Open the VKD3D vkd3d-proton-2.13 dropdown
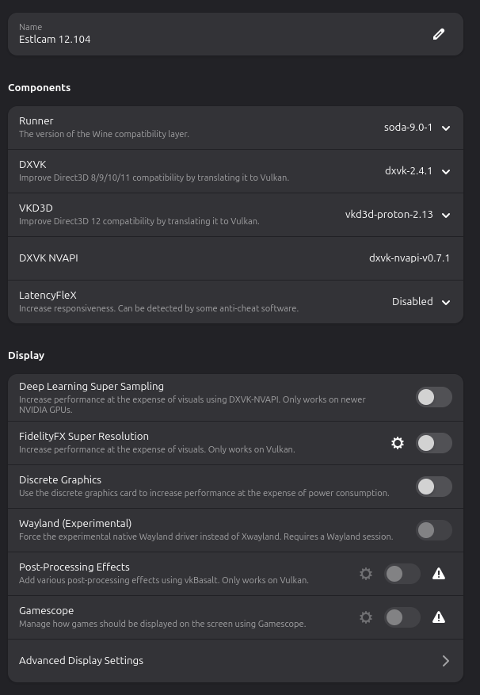 click(398, 215)
